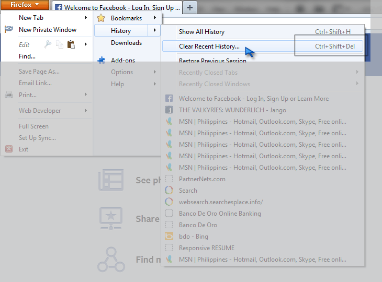
Task: Click the starred monitor Share icon
Action: [x=111, y=218]
